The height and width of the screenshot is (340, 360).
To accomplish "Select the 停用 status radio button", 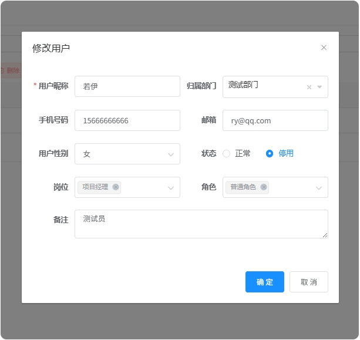I will [x=270, y=154].
